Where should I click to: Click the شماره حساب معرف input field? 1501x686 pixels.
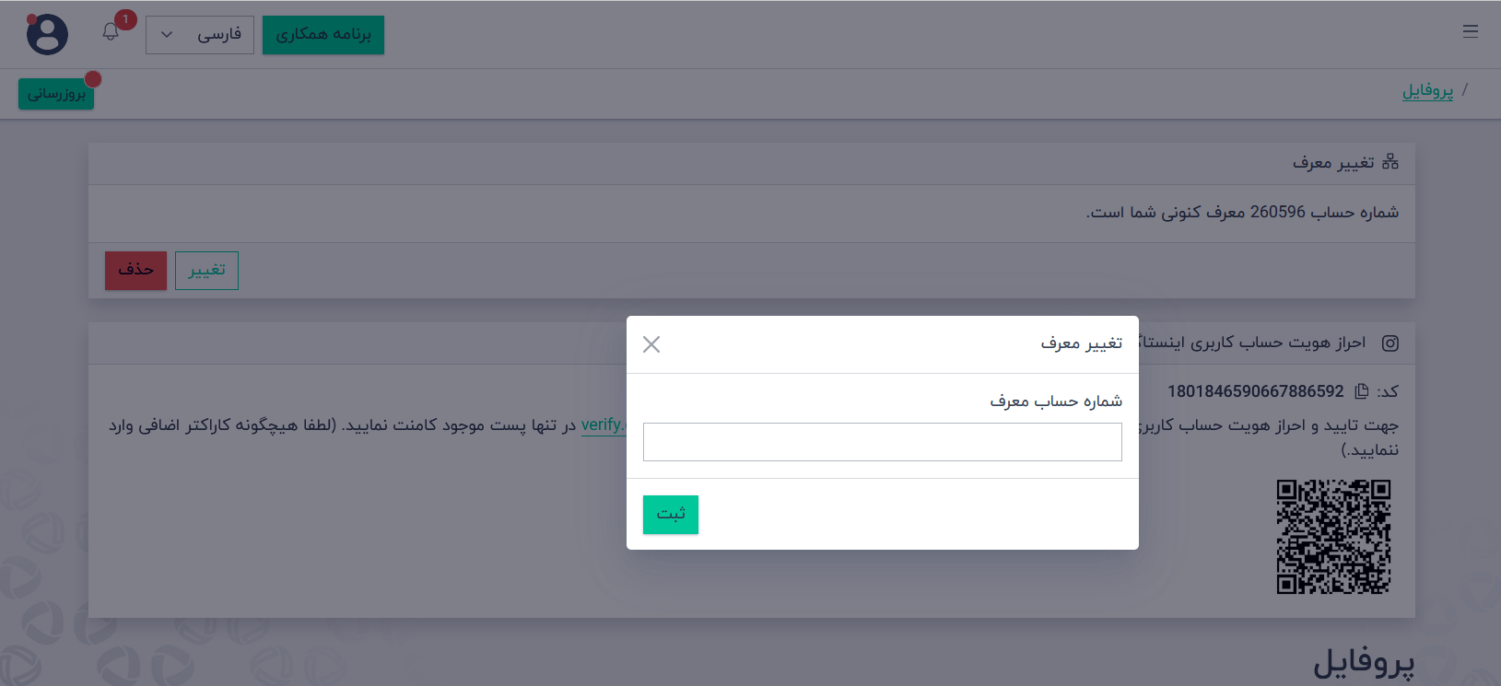(882, 442)
